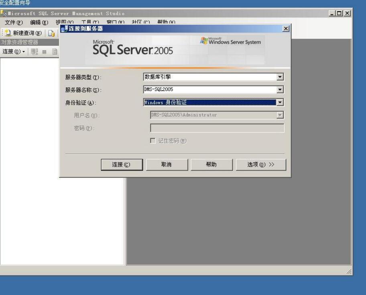Open the 帮助 menu in the menu bar
The image size is (366, 295).
[166, 22]
